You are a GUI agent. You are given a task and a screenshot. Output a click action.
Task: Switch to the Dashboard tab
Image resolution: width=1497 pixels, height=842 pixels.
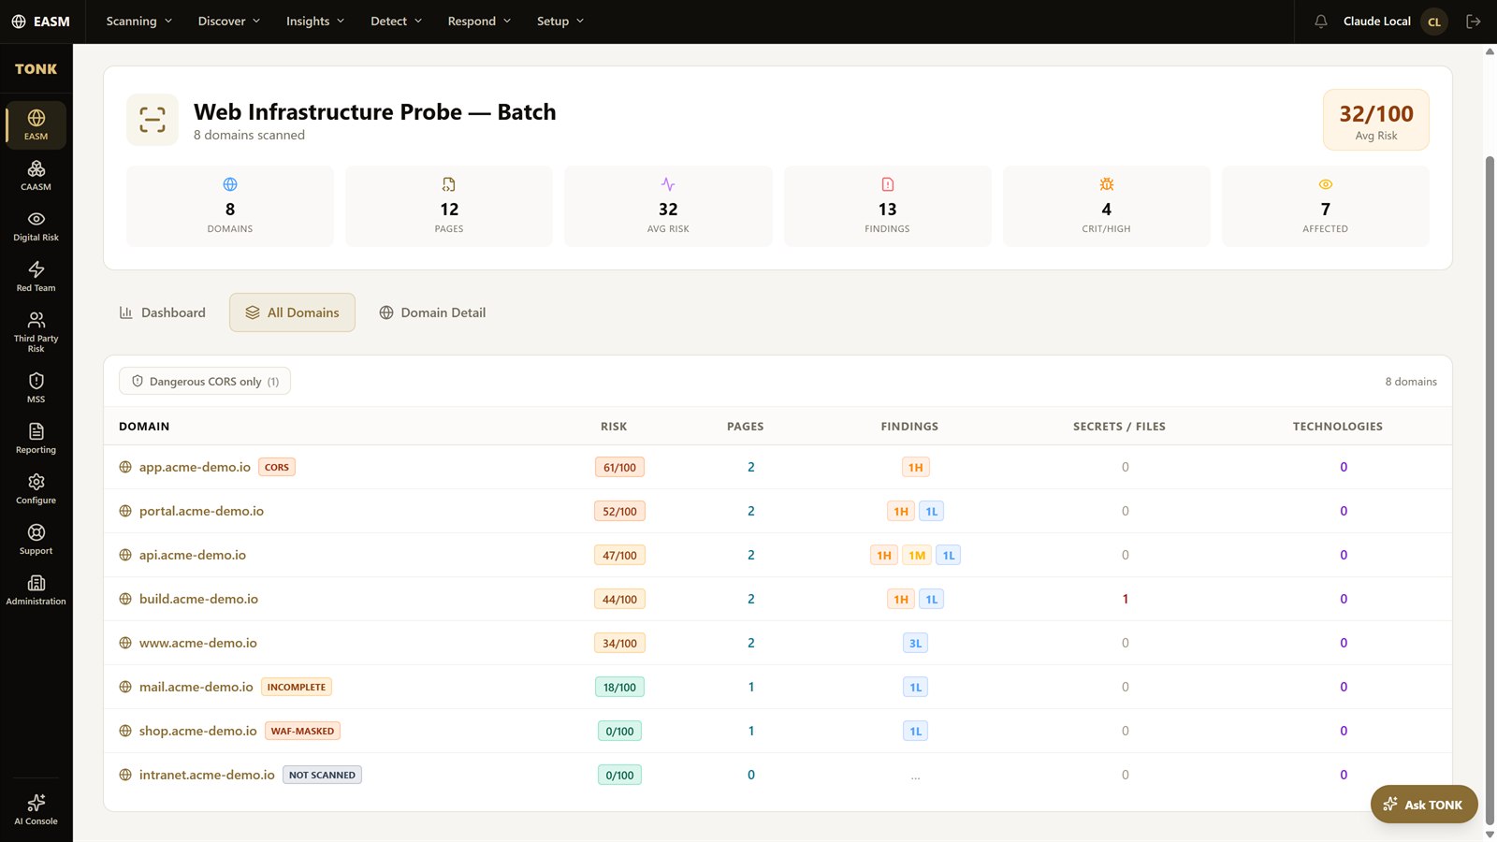point(163,312)
